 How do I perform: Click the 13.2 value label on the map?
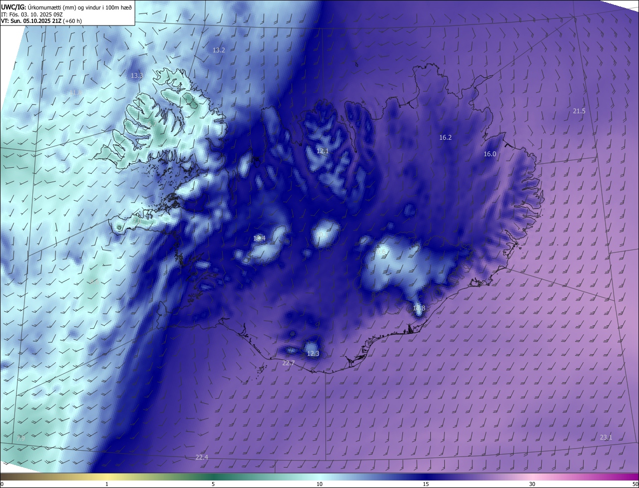tap(219, 50)
